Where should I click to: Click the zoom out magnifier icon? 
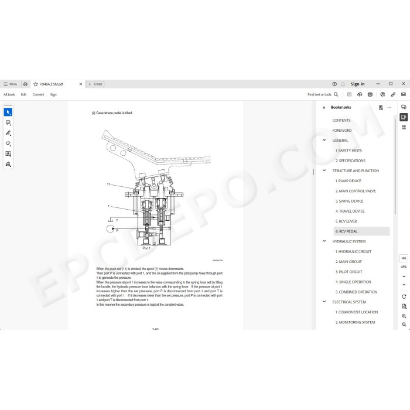[x=404, y=324]
